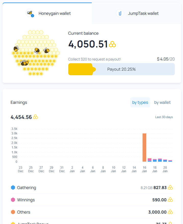Click the 'Last 30 days' range link
Image resolution: width=183 pixels, height=224 pixels.
click(x=164, y=117)
